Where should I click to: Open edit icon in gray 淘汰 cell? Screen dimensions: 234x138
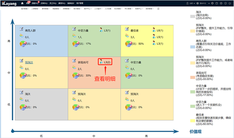click(22, 94)
